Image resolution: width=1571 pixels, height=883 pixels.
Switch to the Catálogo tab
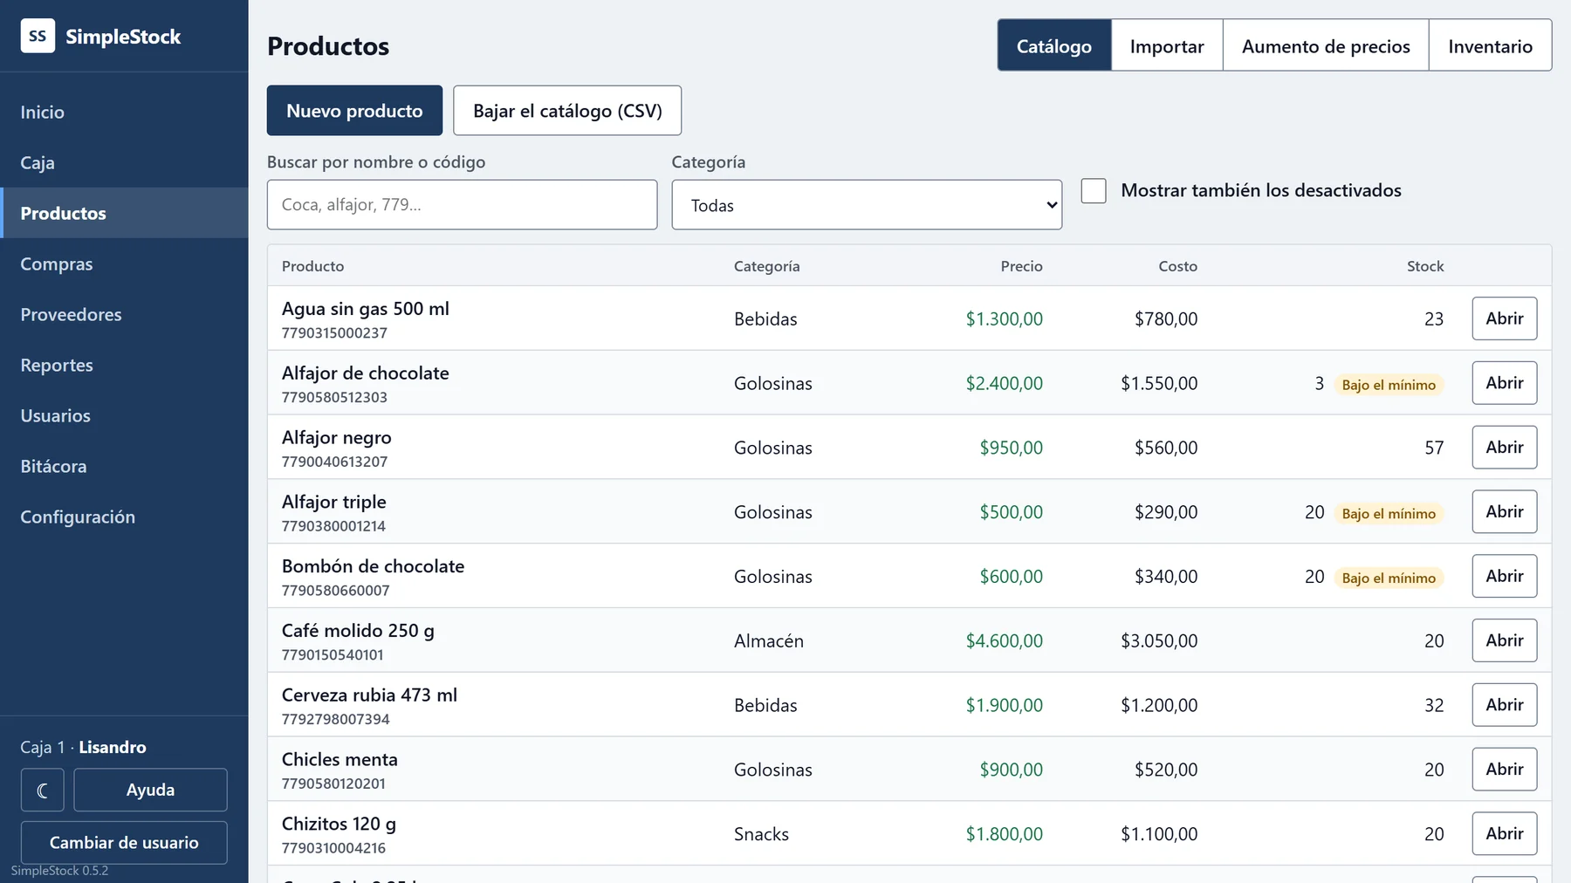pyautogui.click(x=1054, y=45)
